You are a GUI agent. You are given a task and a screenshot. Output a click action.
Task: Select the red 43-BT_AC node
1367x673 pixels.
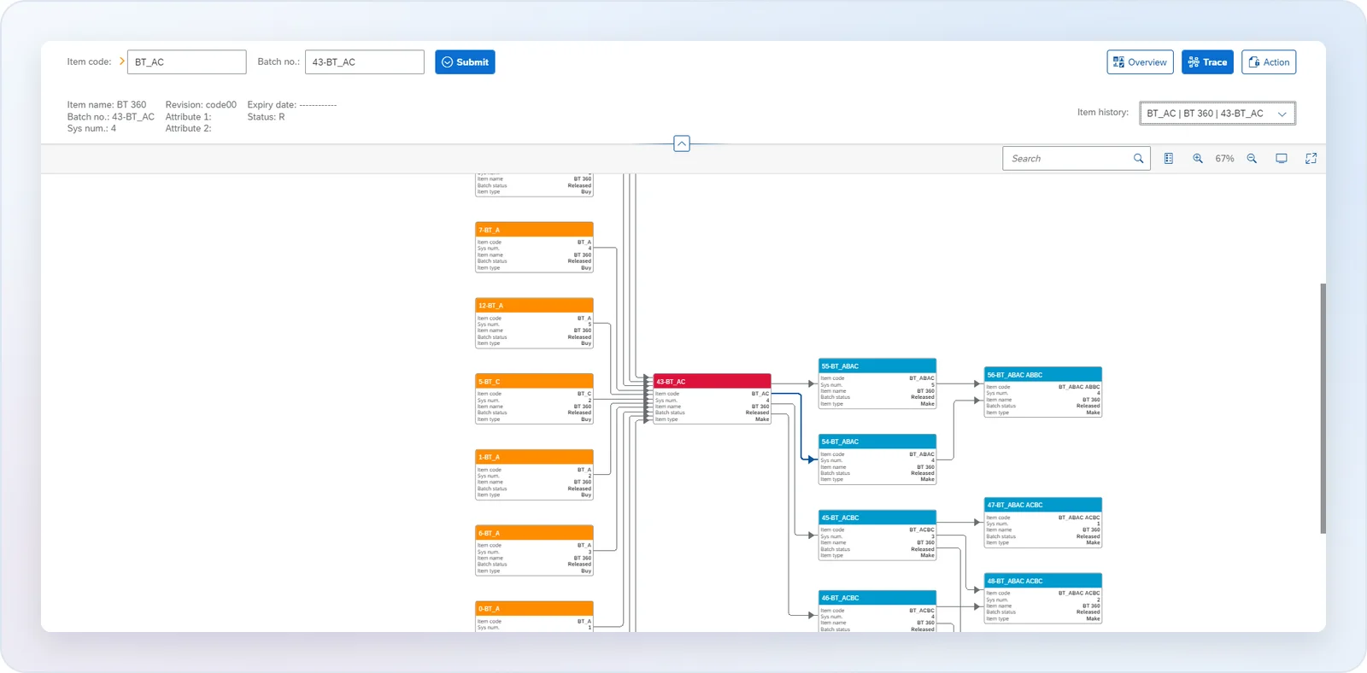click(713, 399)
